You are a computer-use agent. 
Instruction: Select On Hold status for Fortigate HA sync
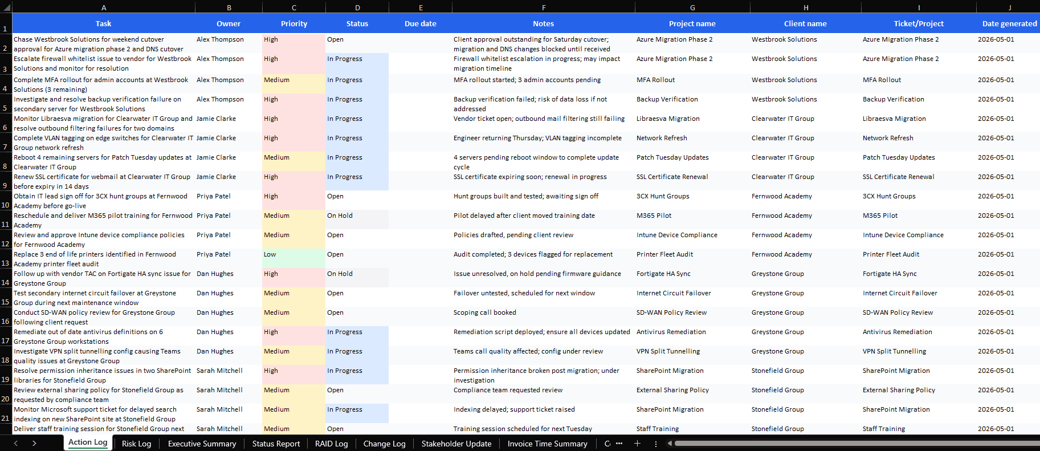[x=357, y=278]
